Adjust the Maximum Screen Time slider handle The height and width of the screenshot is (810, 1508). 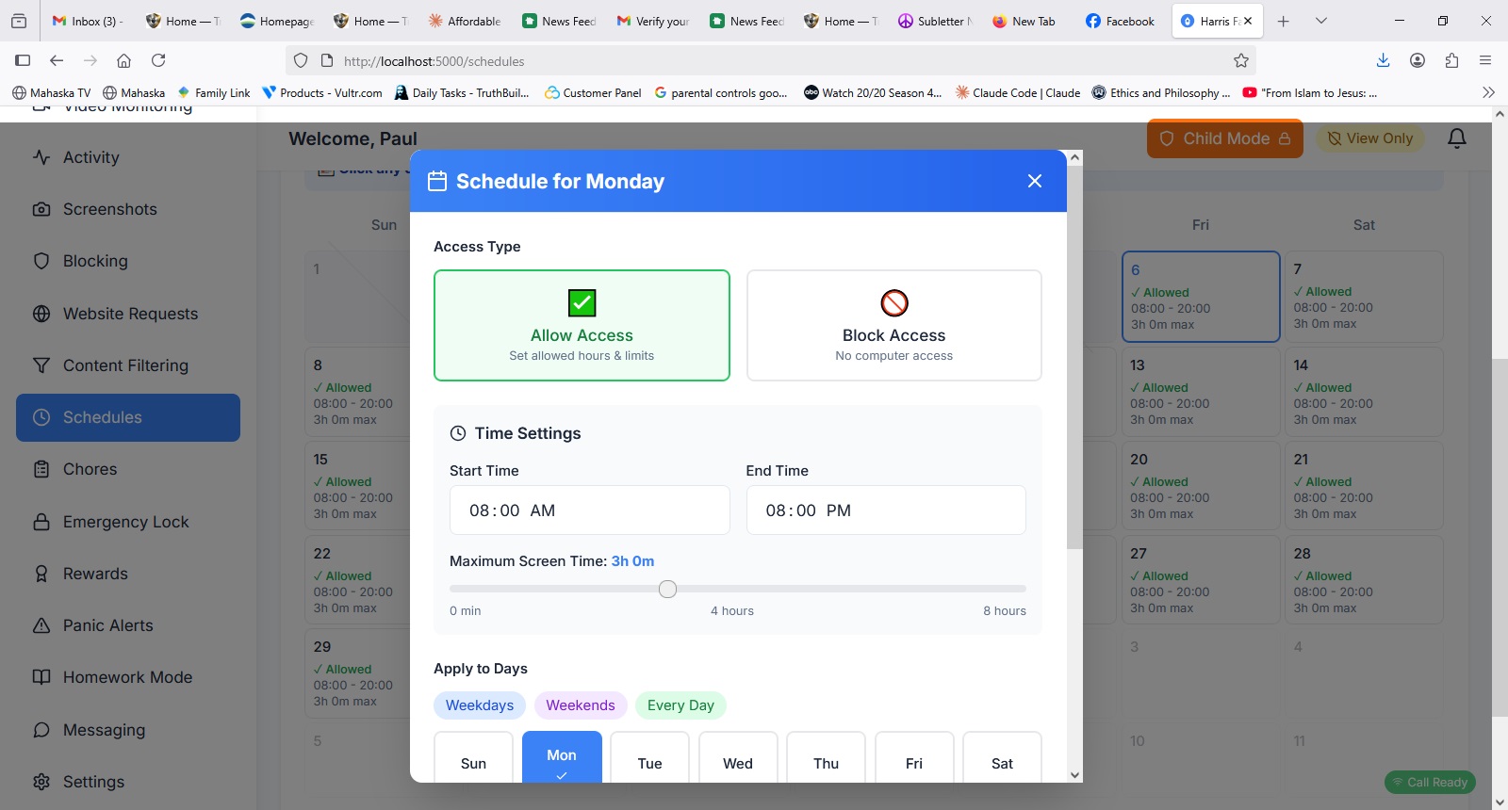click(x=667, y=590)
